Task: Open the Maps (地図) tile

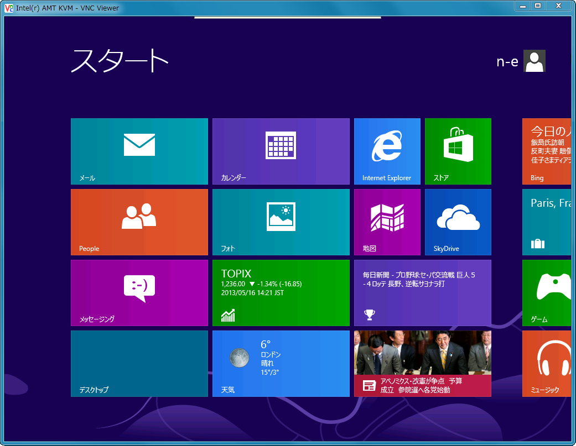Action: click(387, 222)
